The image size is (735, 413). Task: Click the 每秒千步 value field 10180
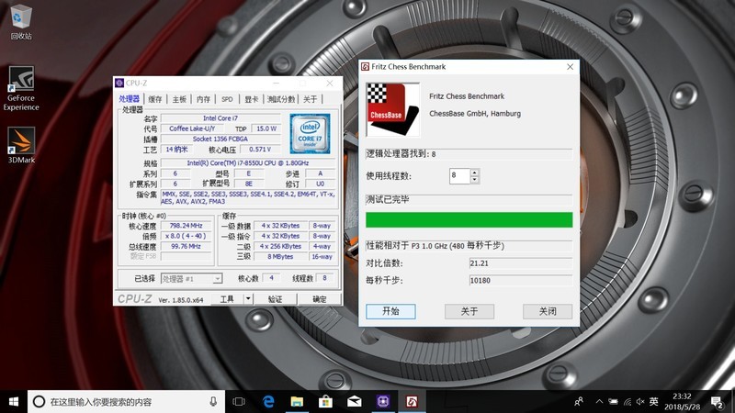click(x=521, y=281)
